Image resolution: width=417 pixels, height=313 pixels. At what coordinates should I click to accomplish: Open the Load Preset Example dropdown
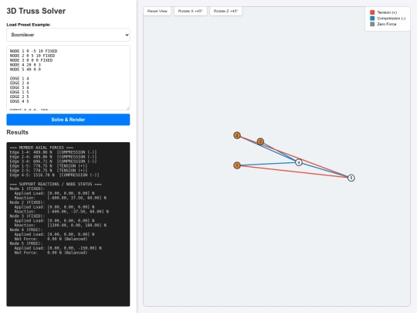coord(68,35)
